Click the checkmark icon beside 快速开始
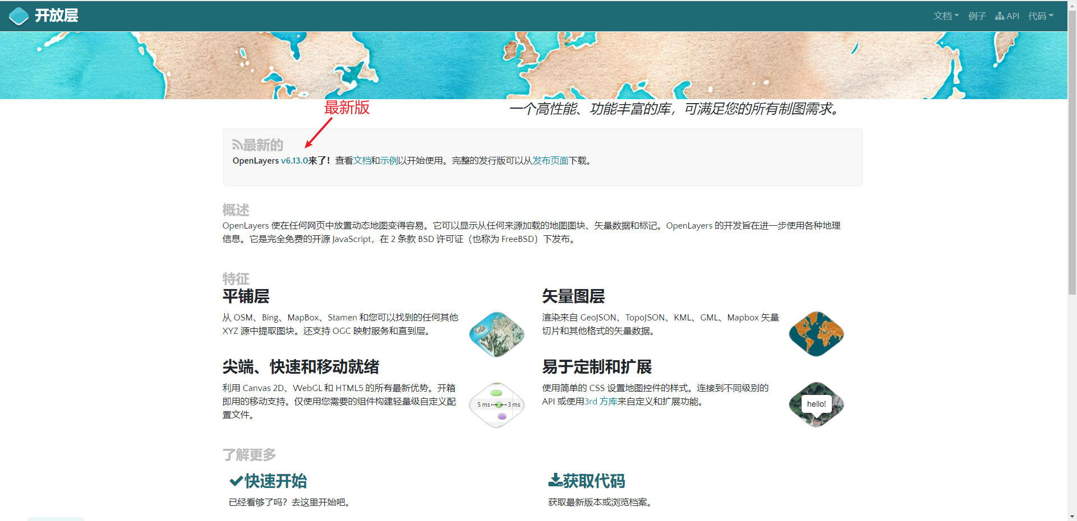Screen dimensions: 1077x521 pos(236,481)
